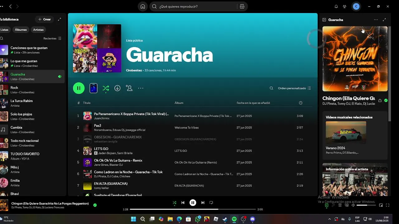The width and height of the screenshot is (399, 224).
Task: Filter library by Artistas
Action: click(38, 30)
